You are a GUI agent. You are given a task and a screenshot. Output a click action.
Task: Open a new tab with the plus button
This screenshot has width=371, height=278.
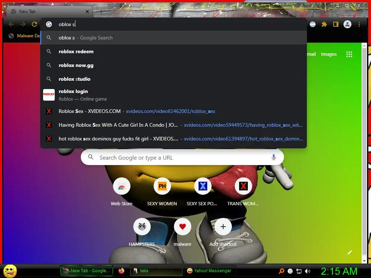[101, 11]
